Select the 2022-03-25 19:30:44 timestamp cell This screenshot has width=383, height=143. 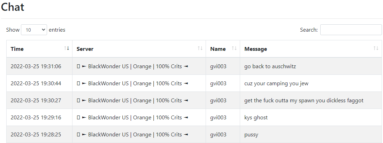point(36,84)
